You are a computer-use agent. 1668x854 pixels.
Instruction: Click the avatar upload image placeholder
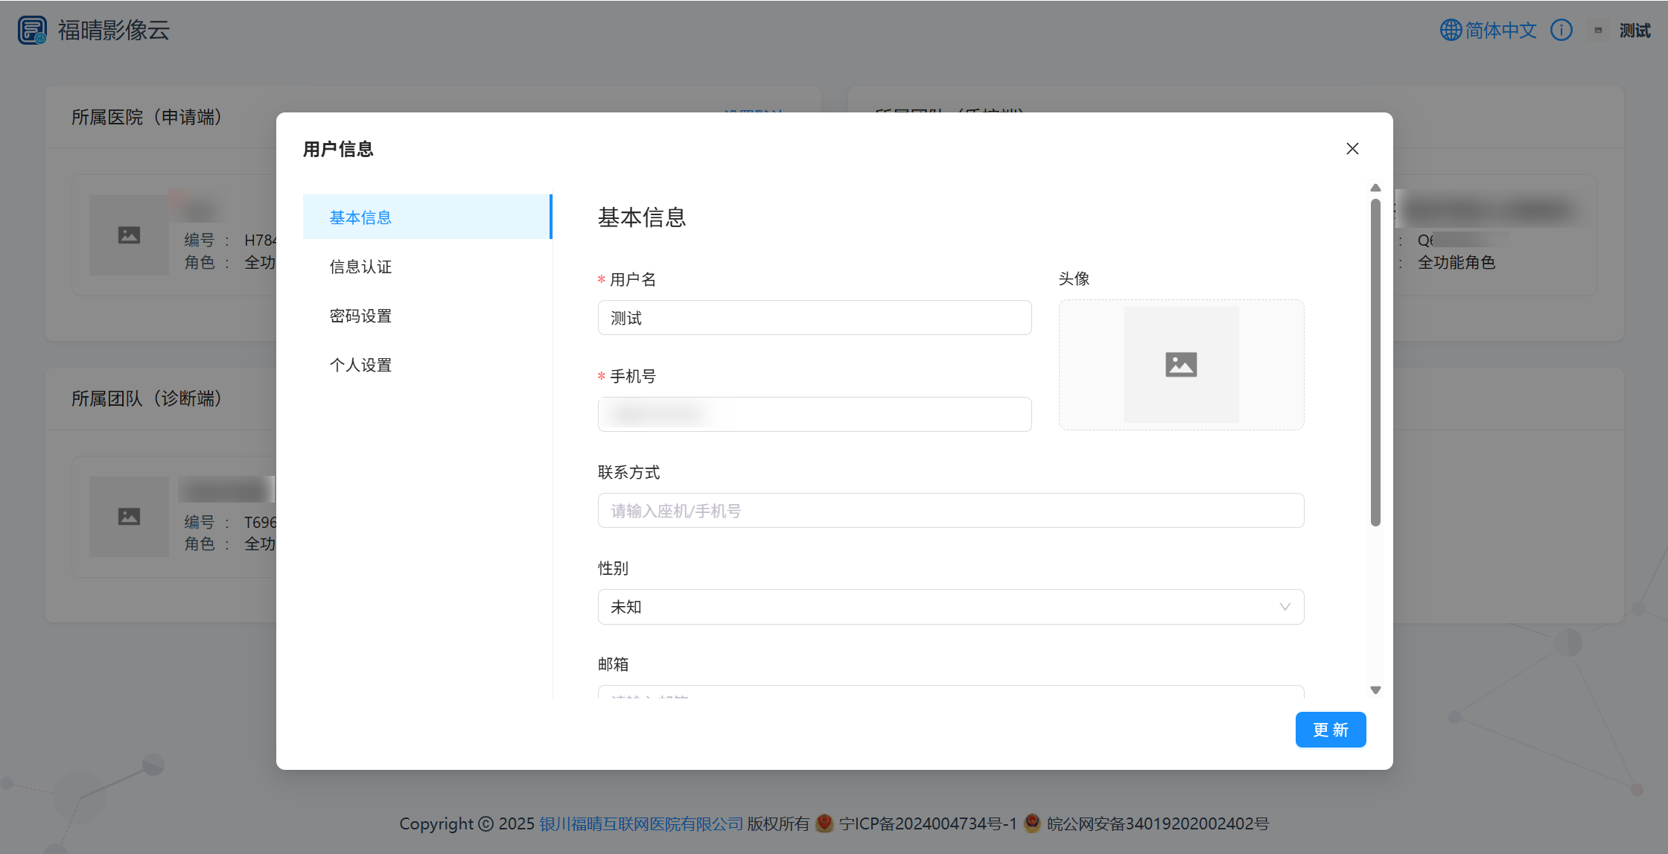click(1181, 365)
